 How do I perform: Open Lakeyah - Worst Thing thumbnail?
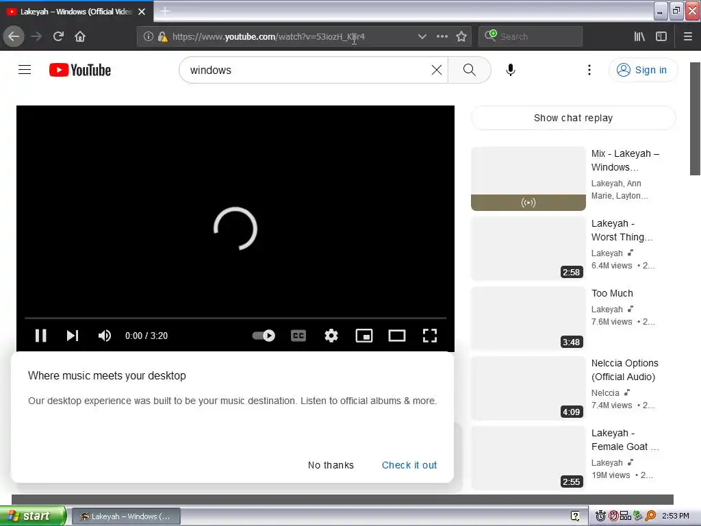[528, 248]
